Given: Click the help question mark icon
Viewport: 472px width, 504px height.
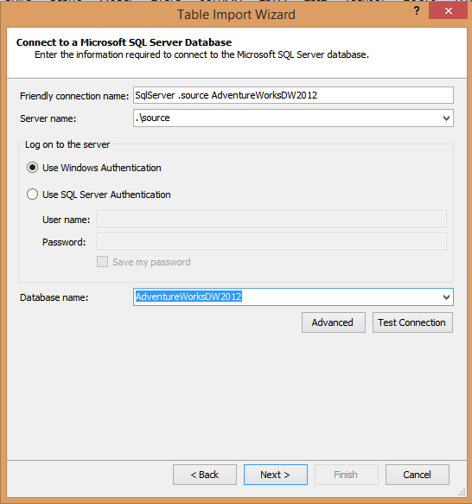Looking at the screenshot, I should tap(417, 11).
